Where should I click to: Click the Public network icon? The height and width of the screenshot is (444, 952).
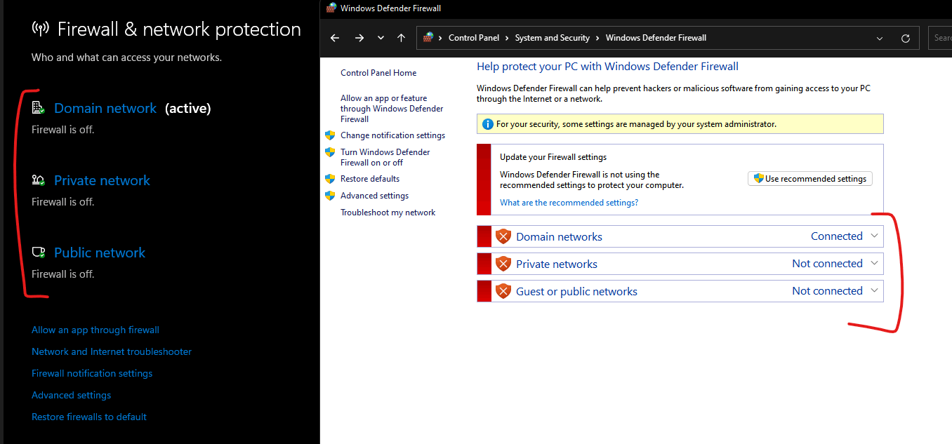[x=38, y=252]
